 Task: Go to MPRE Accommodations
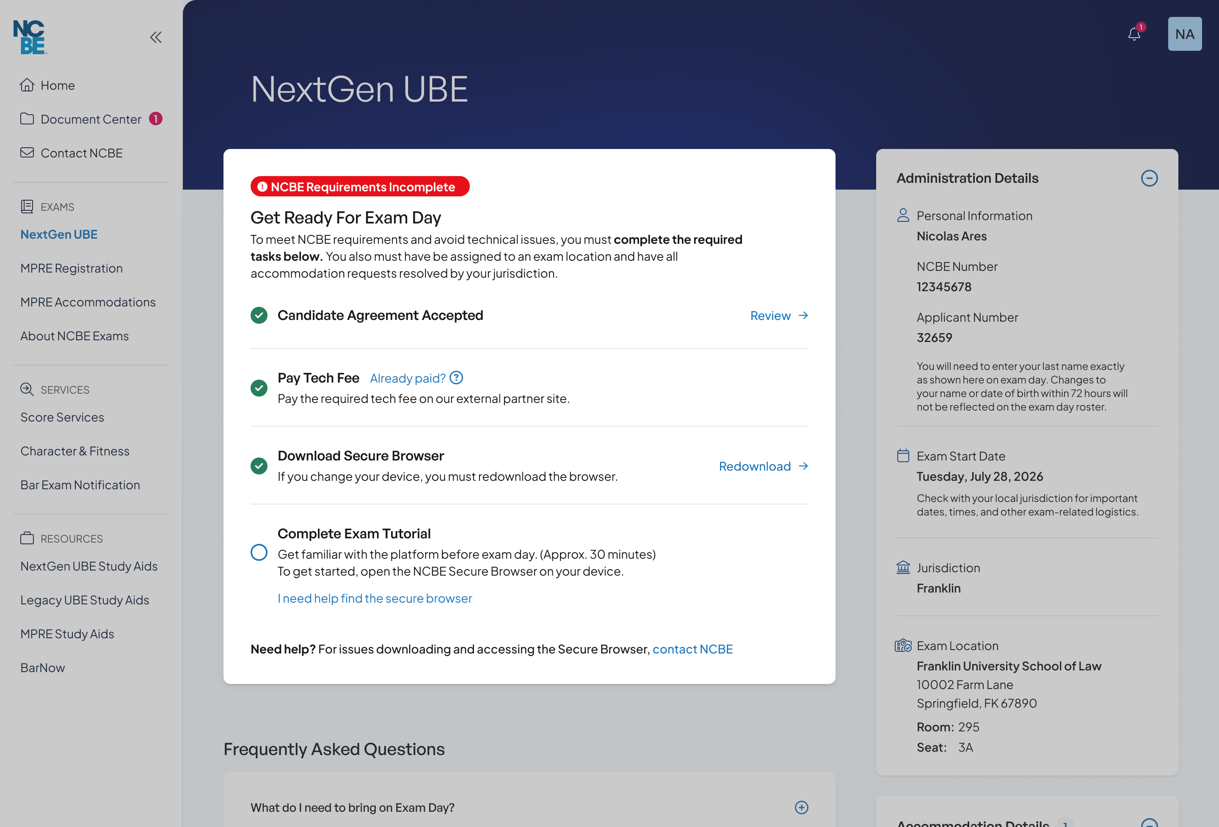[88, 302]
